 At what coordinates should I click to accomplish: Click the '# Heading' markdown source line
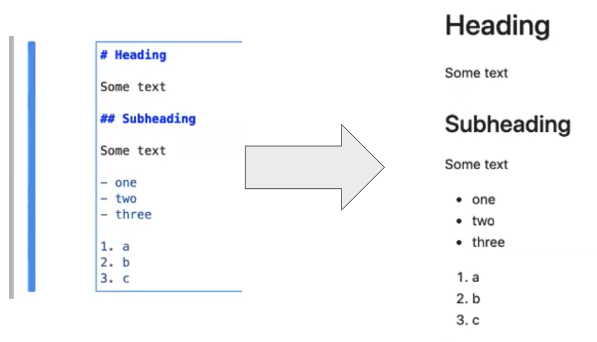pos(133,55)
